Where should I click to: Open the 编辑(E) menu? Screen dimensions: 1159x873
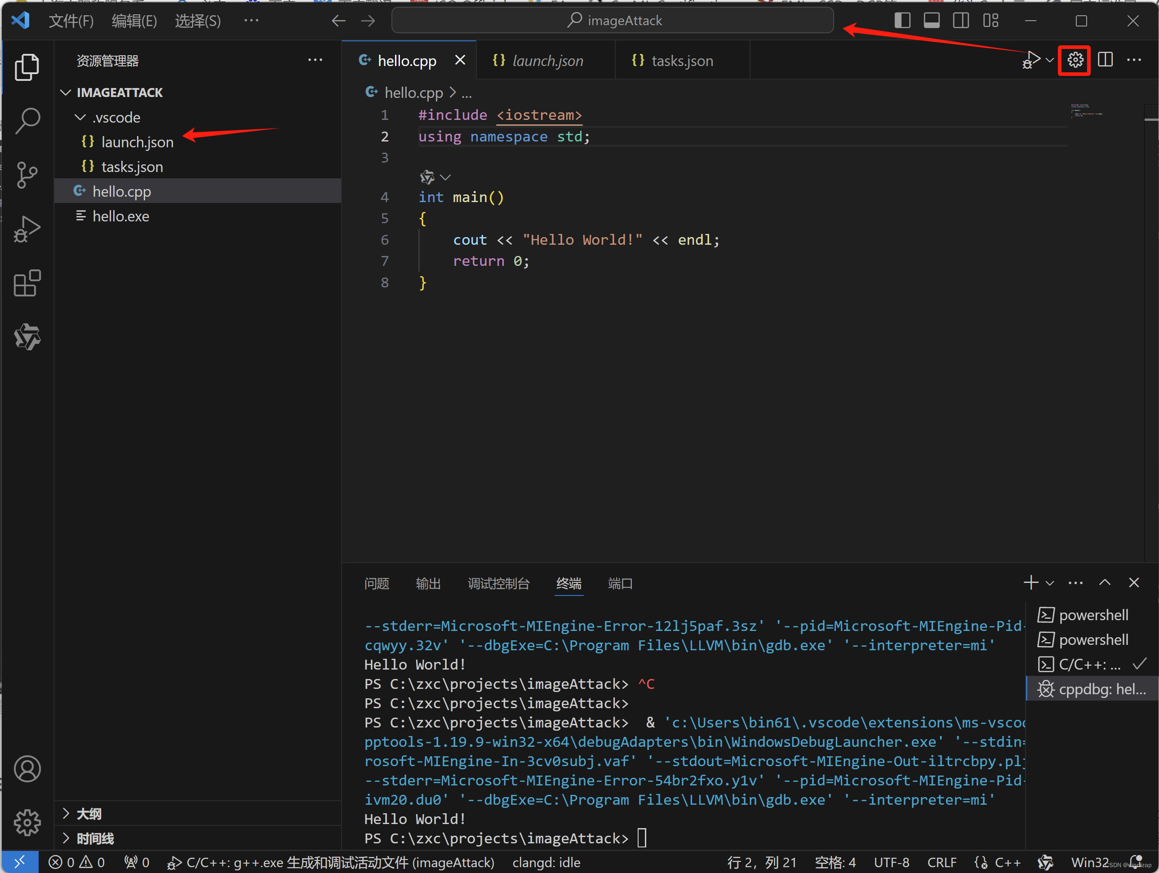point(134,21)
